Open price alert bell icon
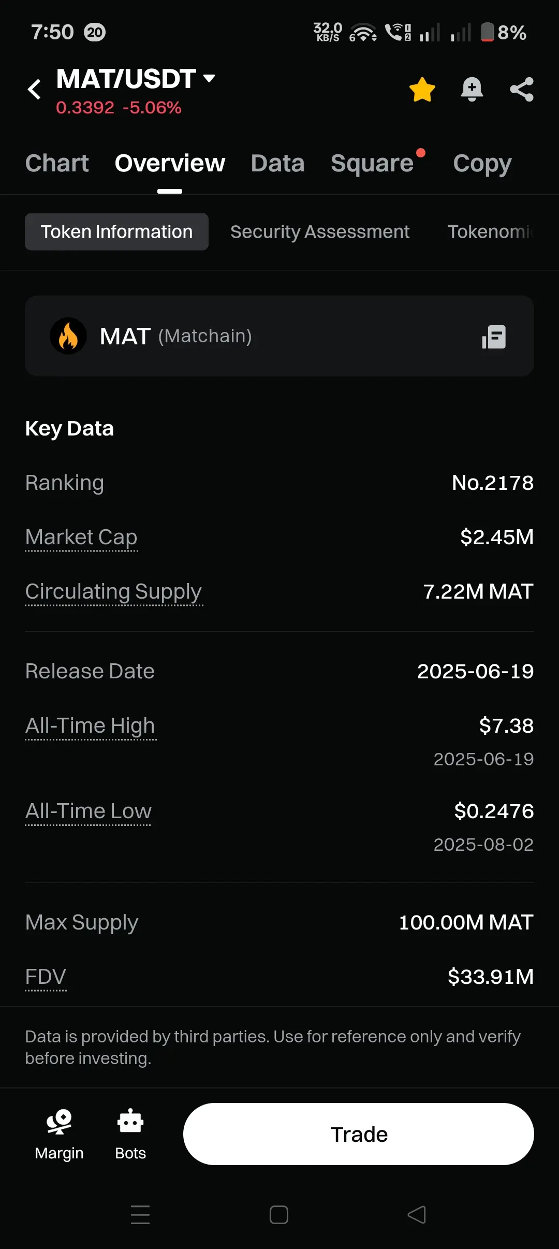Screen dimensions: 559x1249 (x=472, y=90)
